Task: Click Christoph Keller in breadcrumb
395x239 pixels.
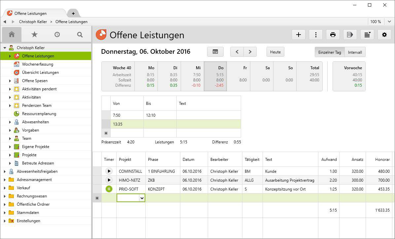Action: pyautogui.click(x=33, y=22)
